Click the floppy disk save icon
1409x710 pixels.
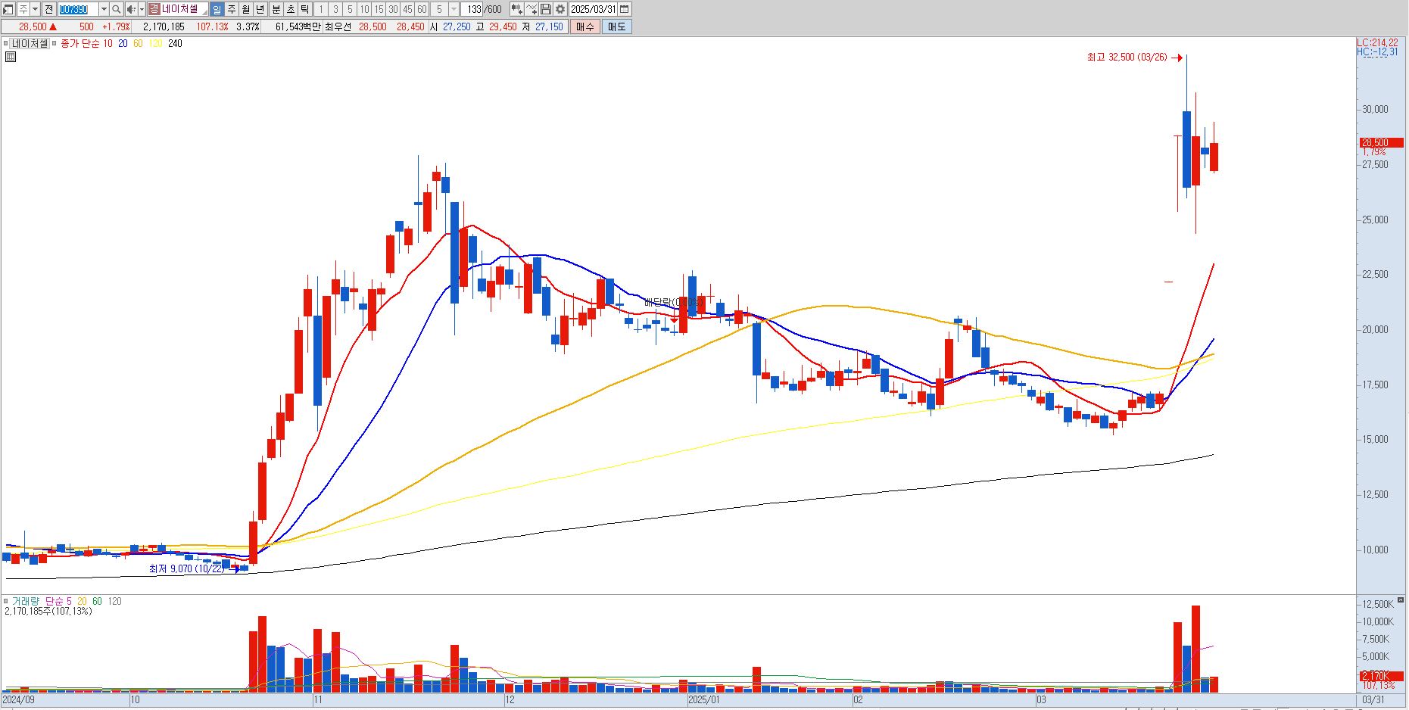point(545,9)
